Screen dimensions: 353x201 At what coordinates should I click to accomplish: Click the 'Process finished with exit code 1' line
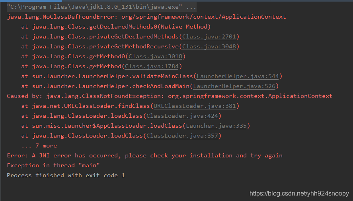tap(66, 175)
